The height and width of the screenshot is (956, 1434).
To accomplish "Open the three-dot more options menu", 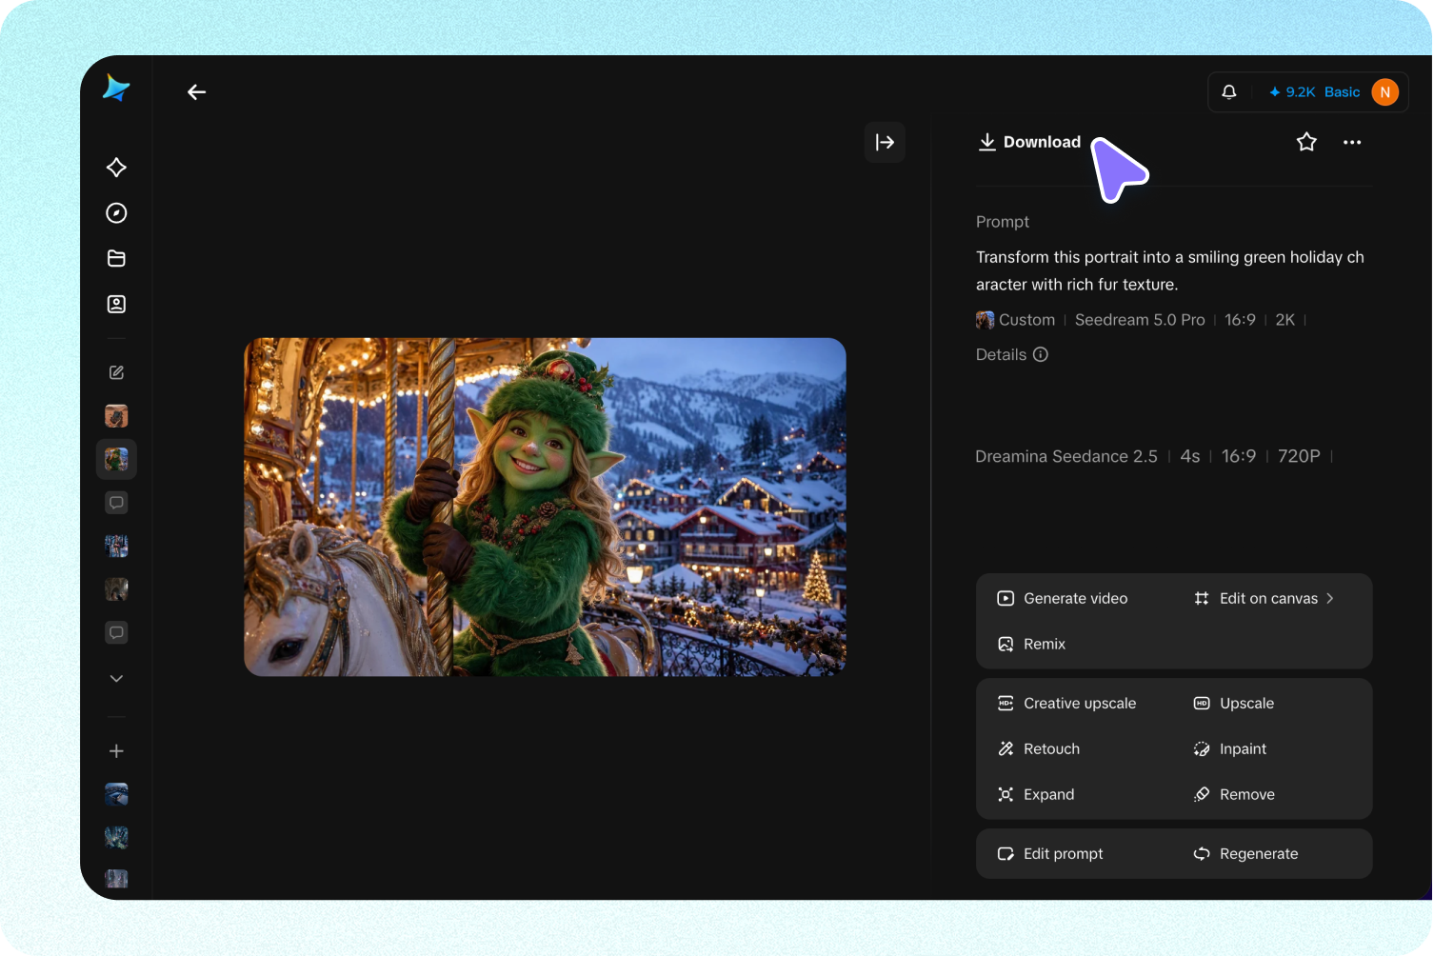I will point(1352,142).
